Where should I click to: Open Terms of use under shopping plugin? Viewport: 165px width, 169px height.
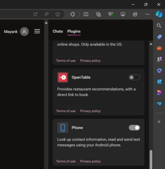pyautogui.click(x=66, y=61)
